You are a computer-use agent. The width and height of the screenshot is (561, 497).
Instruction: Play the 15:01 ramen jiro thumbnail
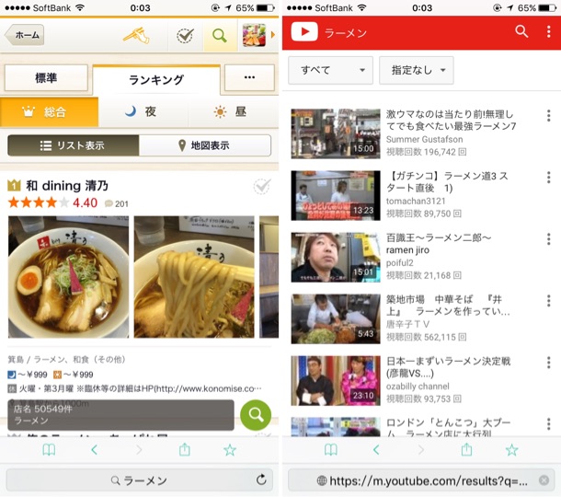tap(336, 257)
